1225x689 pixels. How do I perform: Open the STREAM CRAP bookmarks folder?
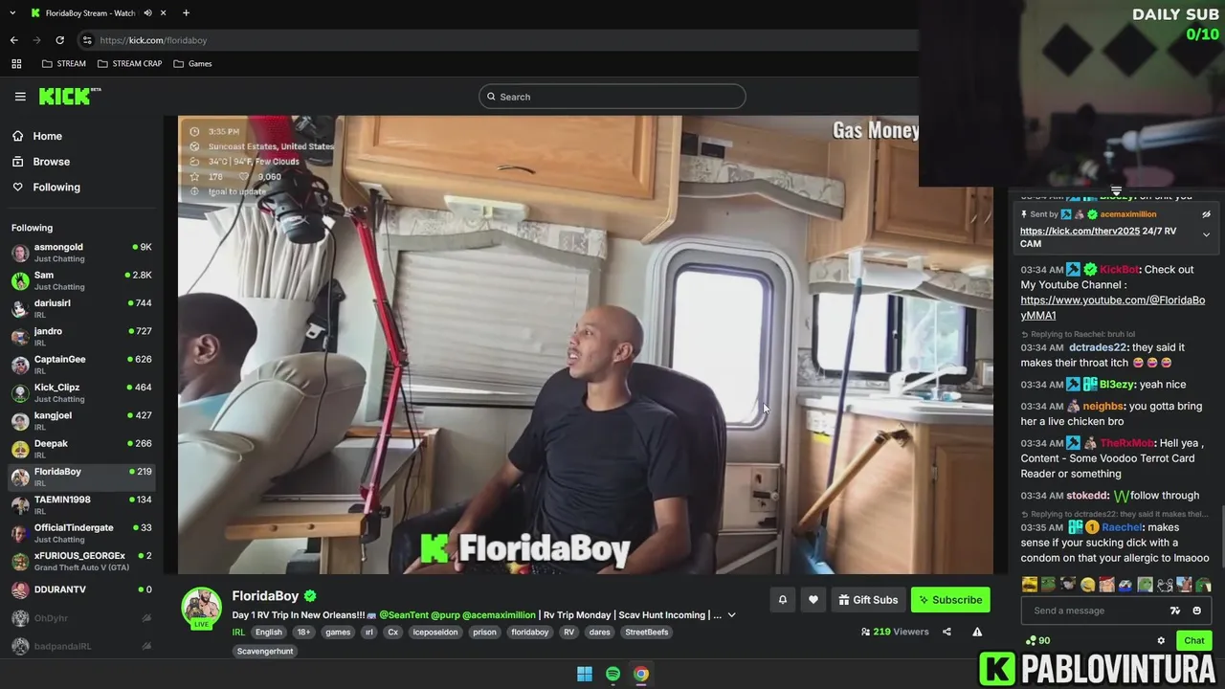coord(130,63)
